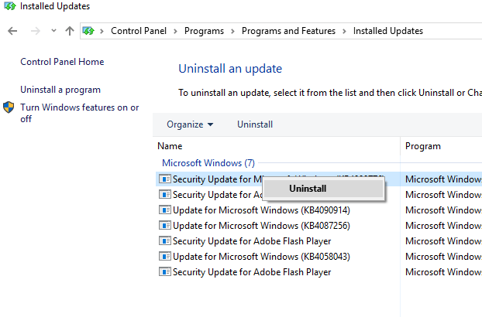Click the icon beside KB4058043 update
482x317 pixels.
click(164, 256)
